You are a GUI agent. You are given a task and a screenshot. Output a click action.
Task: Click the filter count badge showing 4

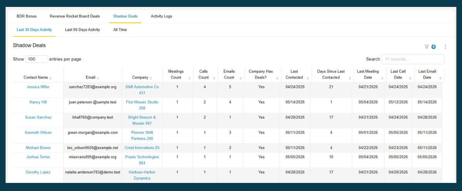pyautogui.click(x=434, y=47)
